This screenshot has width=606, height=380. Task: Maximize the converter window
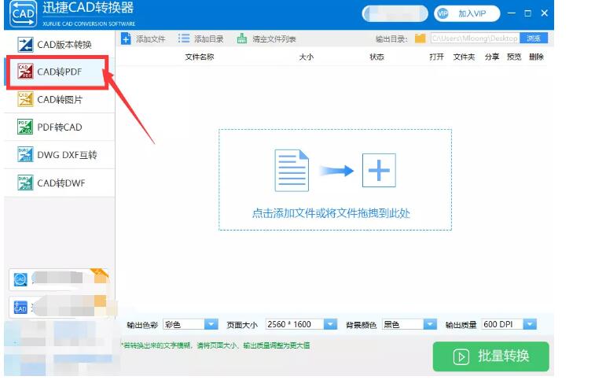(528, 13)
